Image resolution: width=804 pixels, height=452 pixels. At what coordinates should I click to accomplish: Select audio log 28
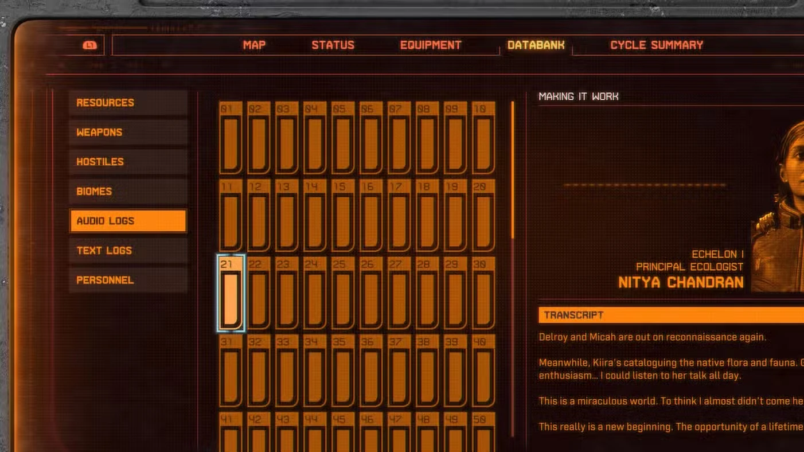428,293
